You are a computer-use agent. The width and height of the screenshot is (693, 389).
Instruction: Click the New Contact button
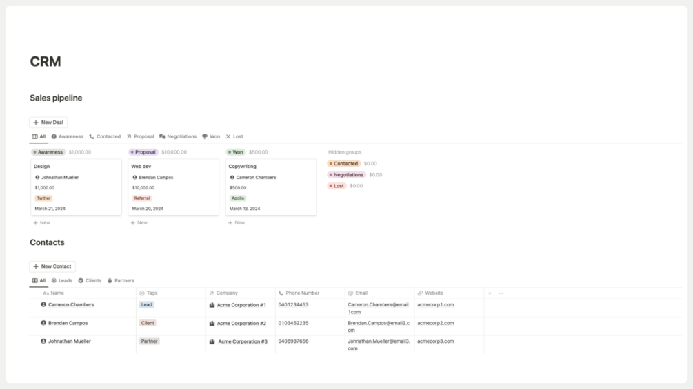pos(52,266)
